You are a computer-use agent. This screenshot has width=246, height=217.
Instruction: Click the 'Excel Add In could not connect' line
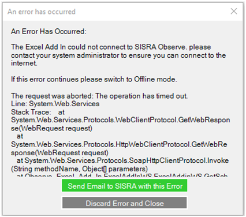[111, 47]
